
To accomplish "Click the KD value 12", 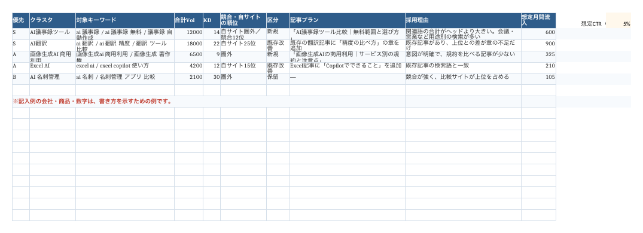I will (x=212, y=68).
